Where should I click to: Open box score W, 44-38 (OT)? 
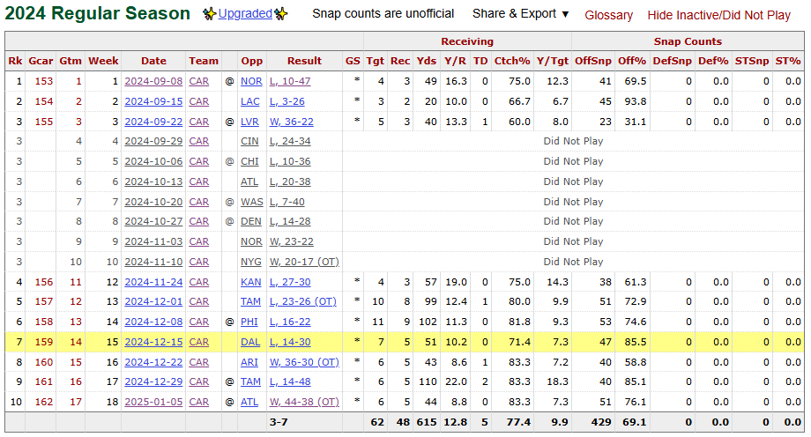click(x=304, y=402)
